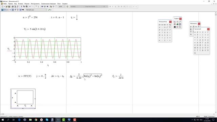217x122 pixels.
Task: Close the Calculator palette
Action: 170,22
